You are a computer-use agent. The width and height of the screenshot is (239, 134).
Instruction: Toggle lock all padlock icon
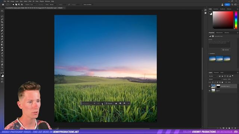[x=222, y=82]
